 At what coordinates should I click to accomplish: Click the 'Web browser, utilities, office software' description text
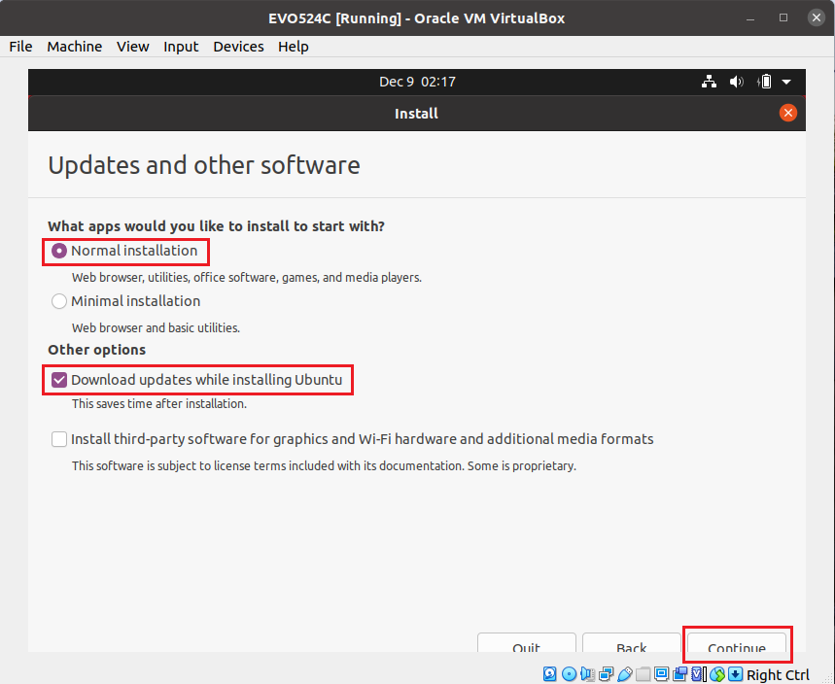tap(247, 277)
